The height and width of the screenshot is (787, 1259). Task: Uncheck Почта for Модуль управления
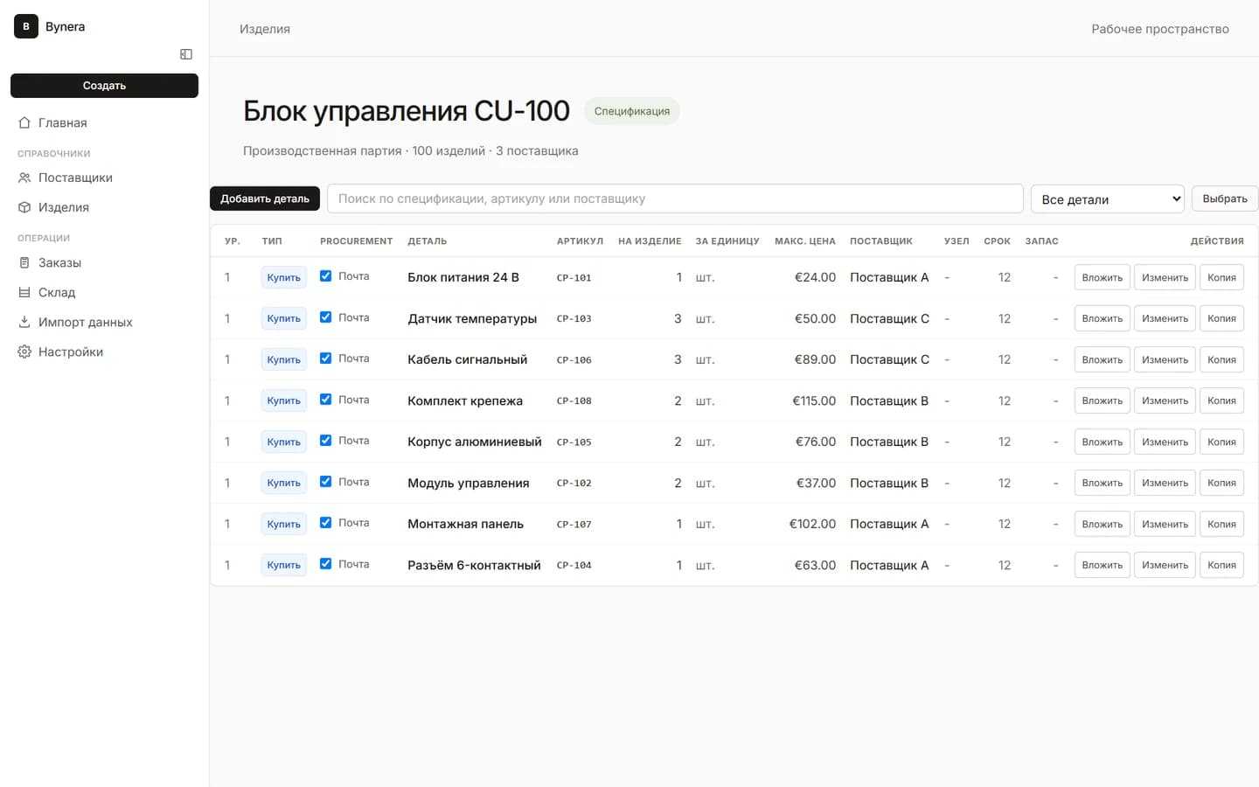pos(325,481)
